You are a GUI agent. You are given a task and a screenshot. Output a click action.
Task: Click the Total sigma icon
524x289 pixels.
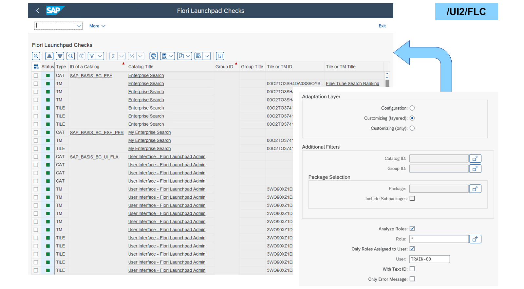tap(113, 56)
